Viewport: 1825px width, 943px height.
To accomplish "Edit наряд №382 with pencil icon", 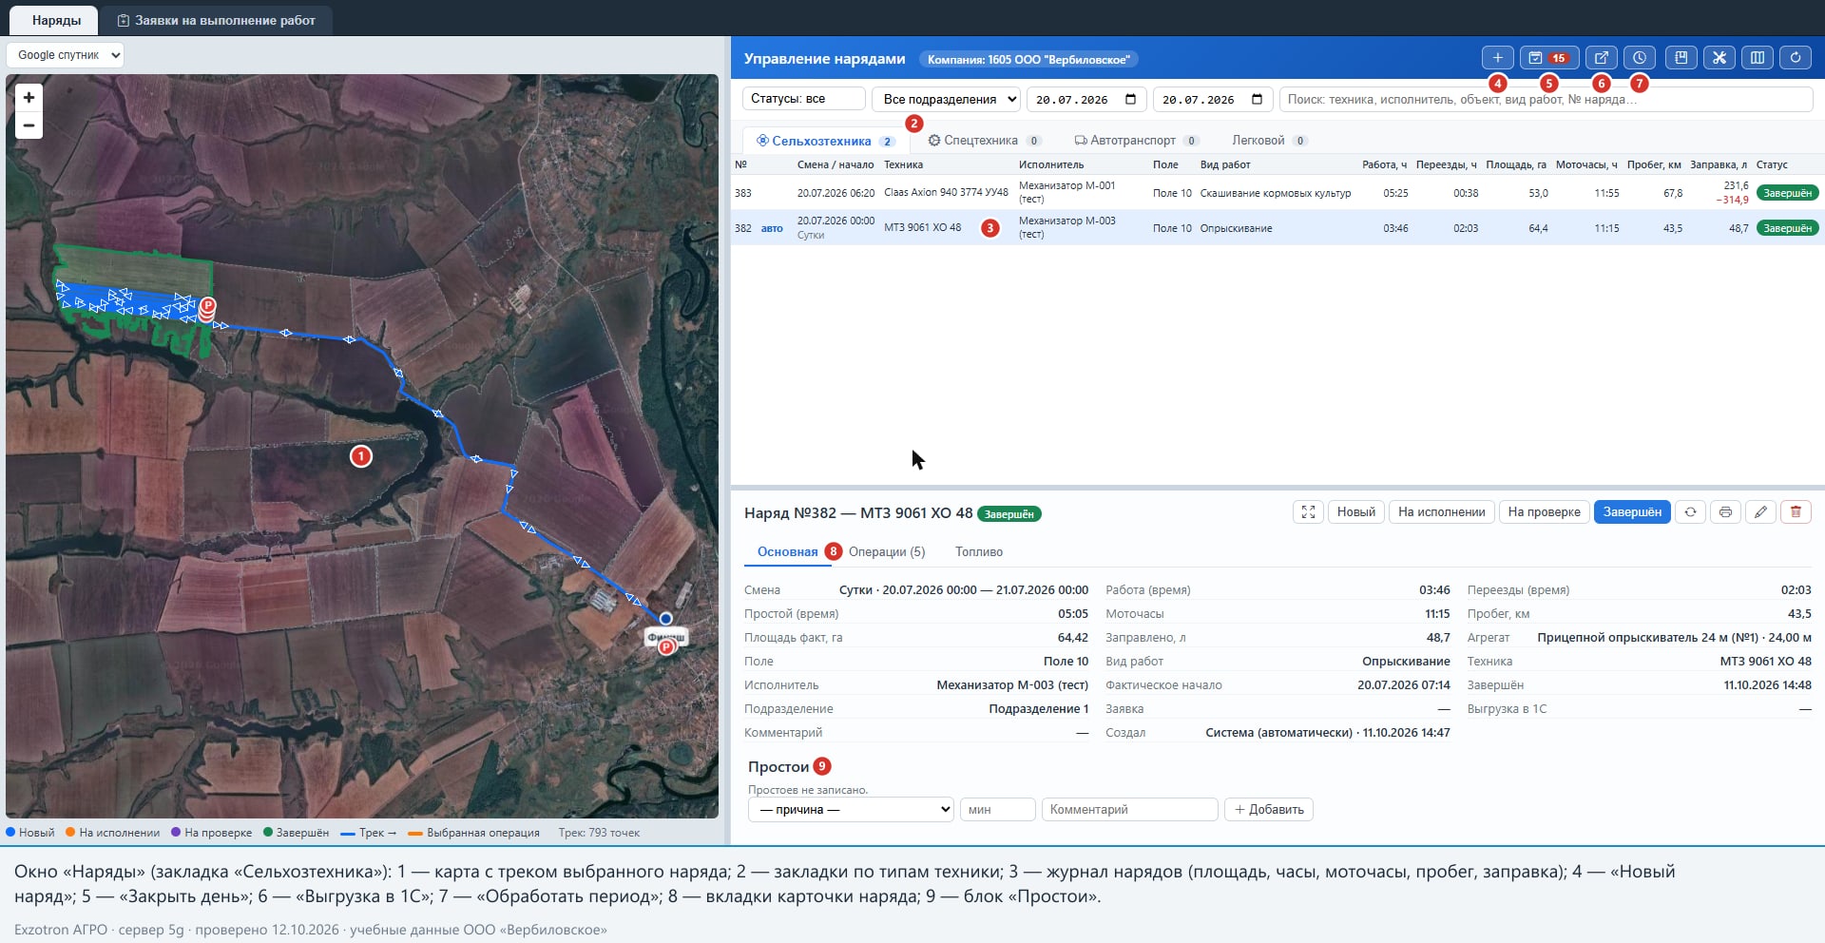I will point(1760,512).
